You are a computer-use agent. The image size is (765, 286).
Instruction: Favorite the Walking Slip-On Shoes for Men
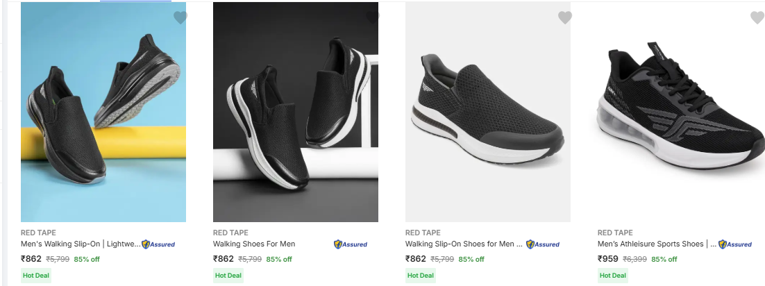[x=565, y=18]
